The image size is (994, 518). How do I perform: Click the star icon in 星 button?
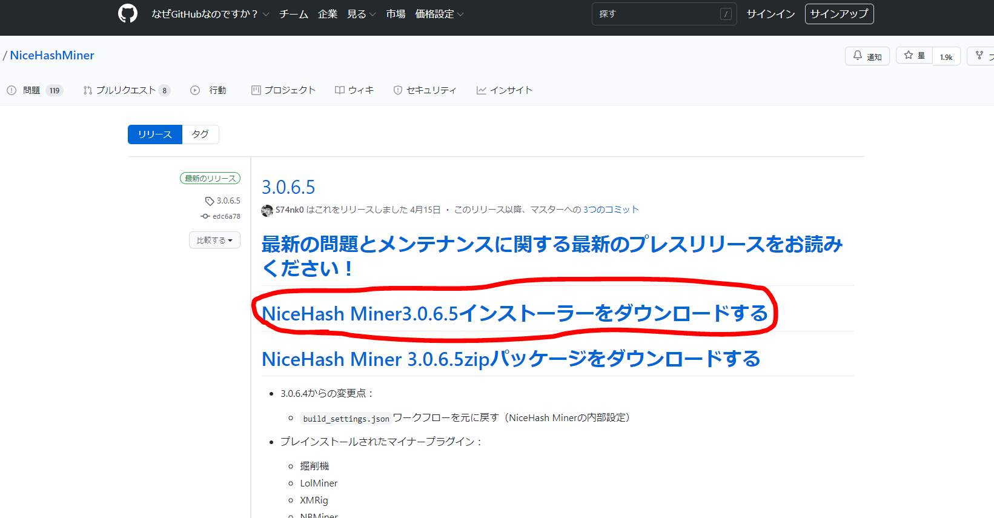point(909,55)
